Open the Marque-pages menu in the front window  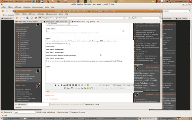pyautogui.click(x=52, y=14)
